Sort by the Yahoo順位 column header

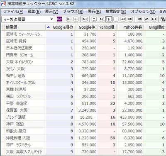(x=107, y=27)
